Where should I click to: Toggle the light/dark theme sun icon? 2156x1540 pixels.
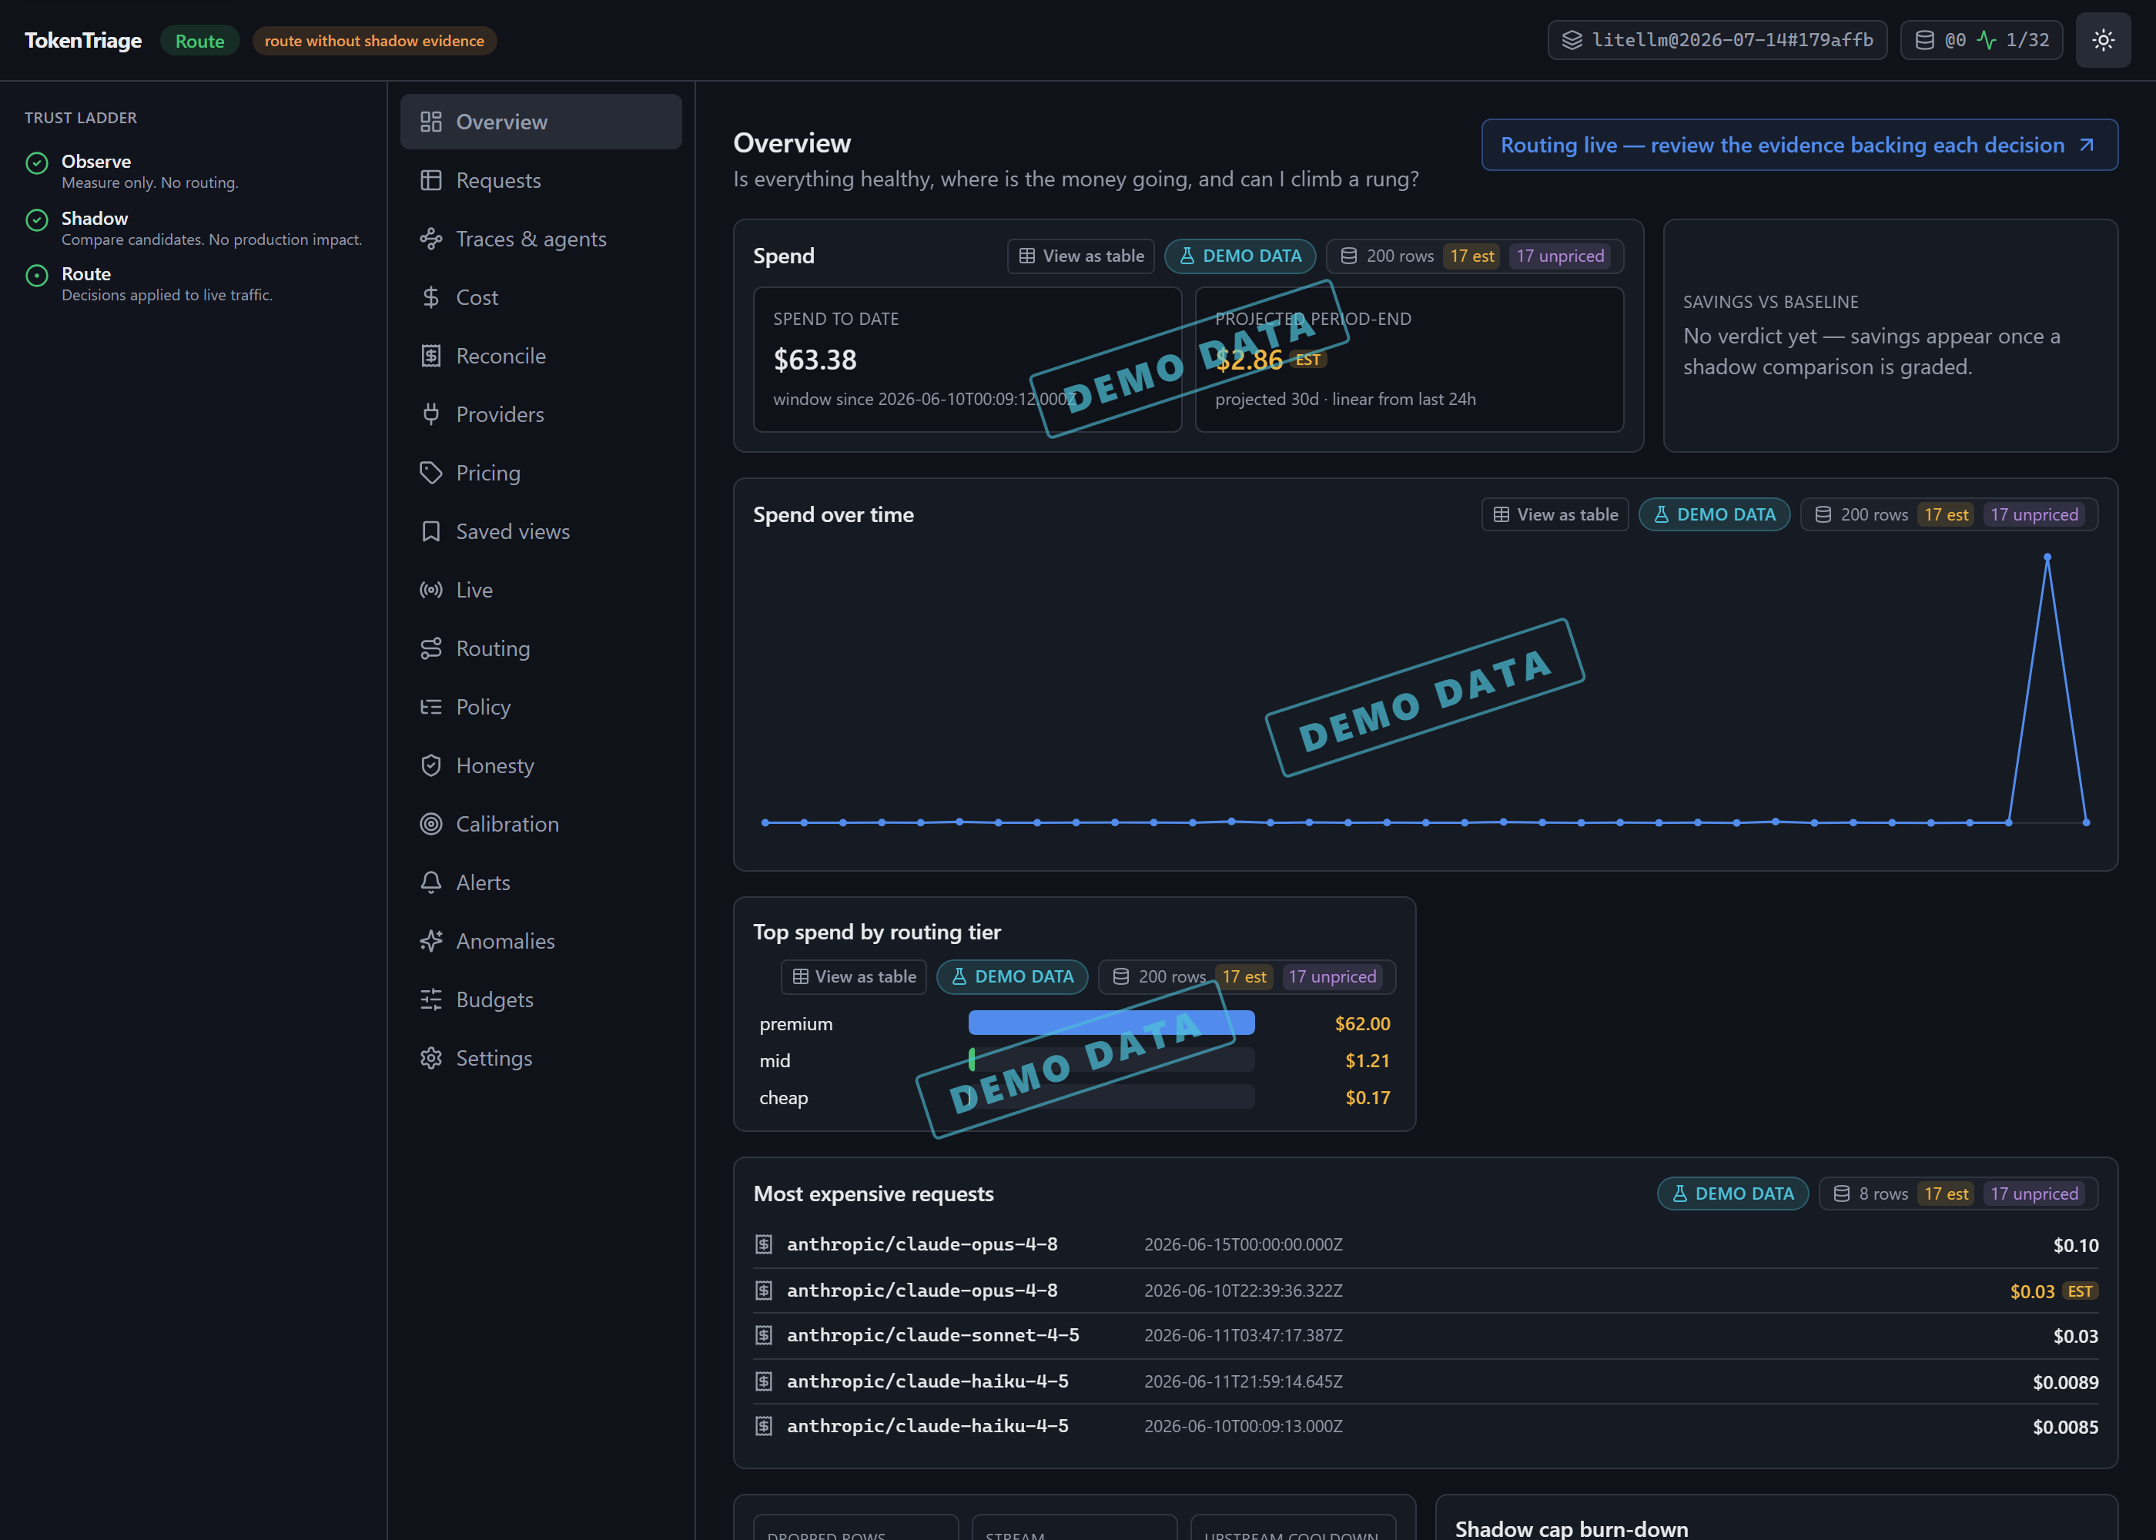(x=2103, y=40)
